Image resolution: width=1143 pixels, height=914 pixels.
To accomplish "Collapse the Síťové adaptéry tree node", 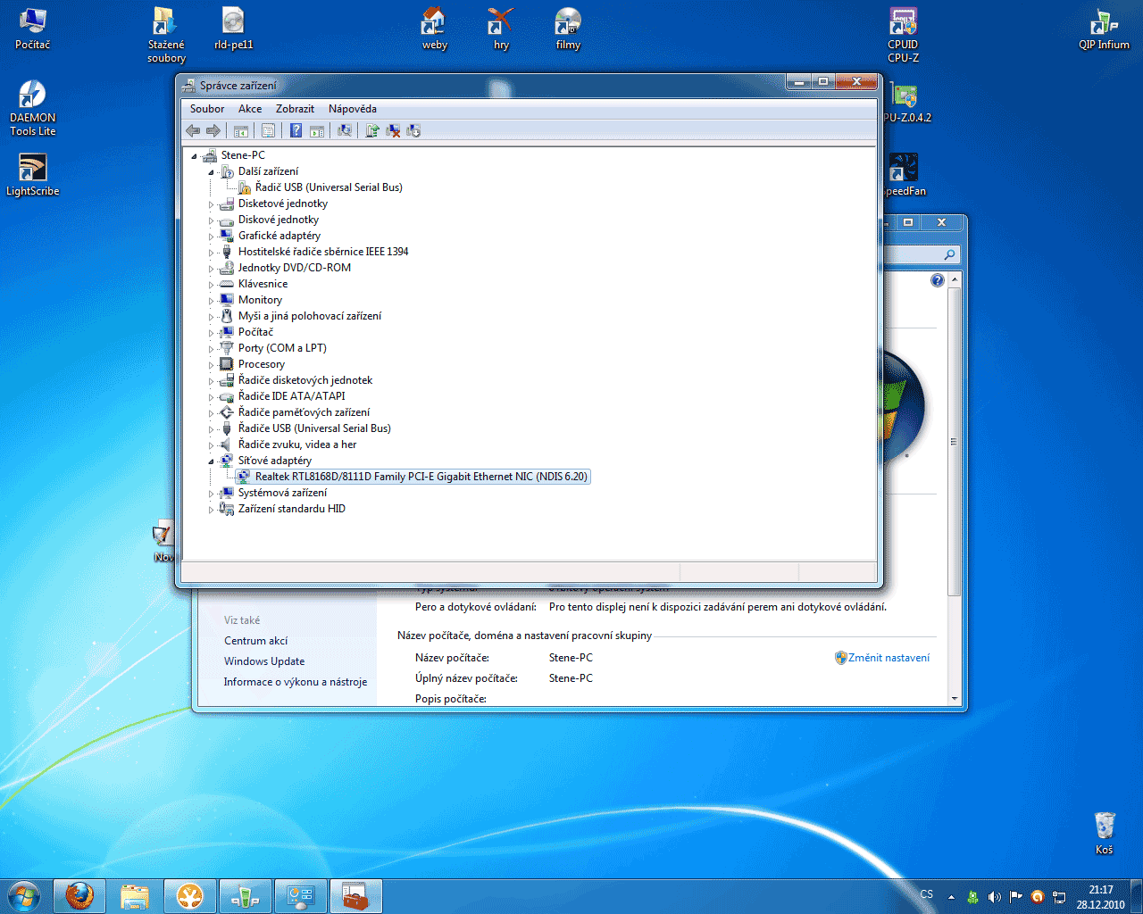I will pyautogui.click(x=212, y=461).
